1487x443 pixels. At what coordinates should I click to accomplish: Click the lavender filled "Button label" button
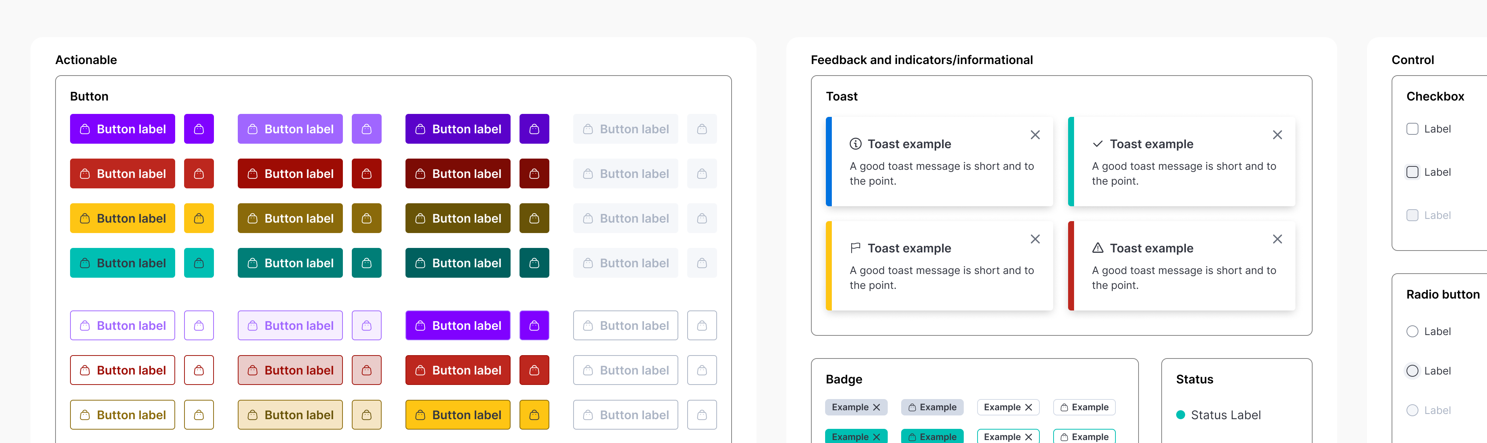(x=290, y=129)
